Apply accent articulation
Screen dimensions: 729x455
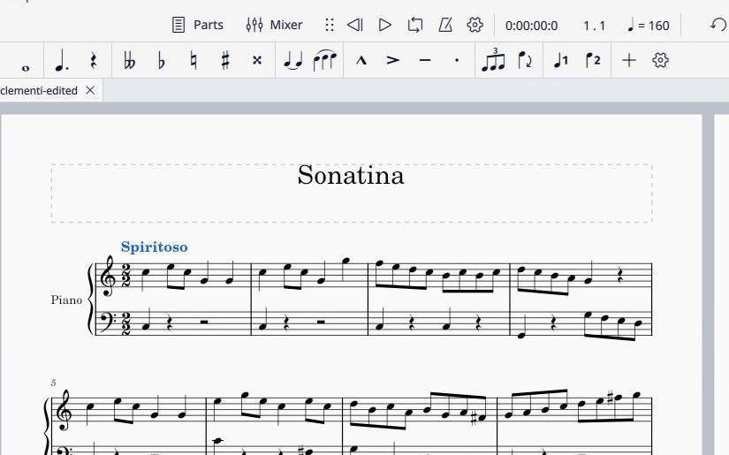(393, 60)
